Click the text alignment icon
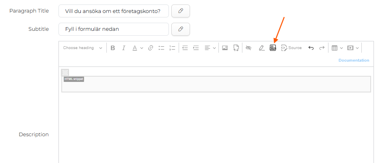Screen dimensions: 378x163 click(x=207, y=48)
